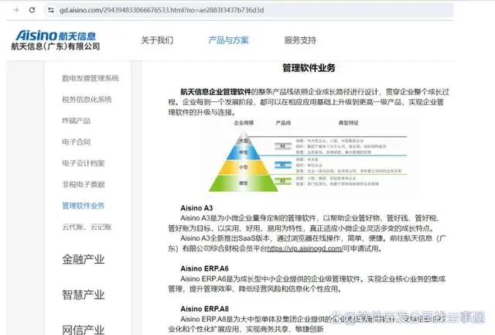This screenshot has height=335, width=495.
Task: Select 终端产品 in sidebar
Action: (76, 121)
